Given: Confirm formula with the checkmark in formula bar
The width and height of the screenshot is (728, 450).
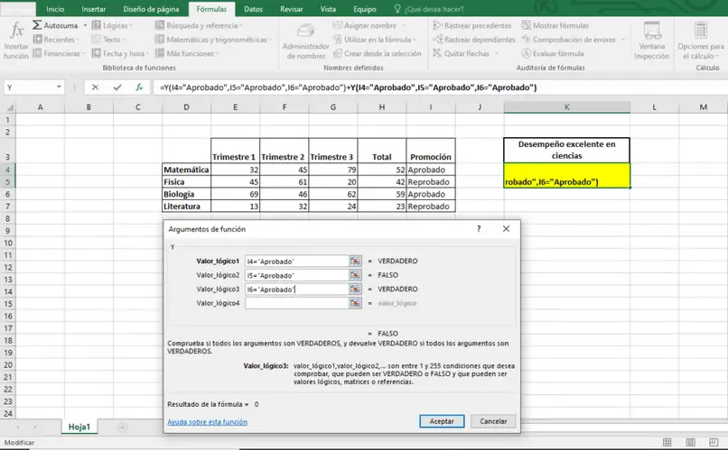Looking at the screenshot, I should click(116, 87).
